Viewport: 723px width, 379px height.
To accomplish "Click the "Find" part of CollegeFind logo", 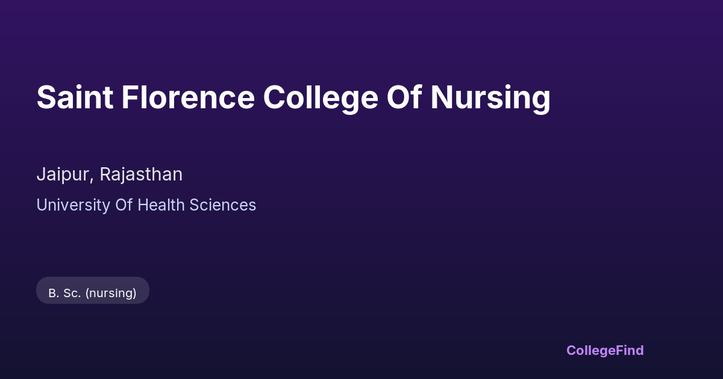I will (x=630, y=350).
